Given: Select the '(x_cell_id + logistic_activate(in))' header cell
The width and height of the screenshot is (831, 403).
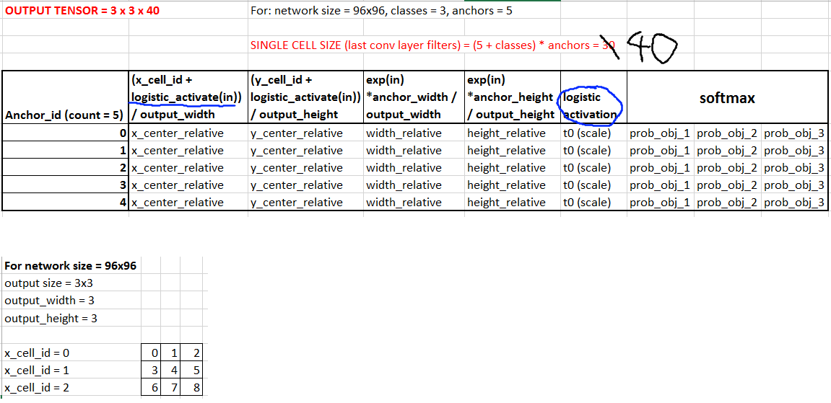Looking at the screenshot, I should click(188, 97).
